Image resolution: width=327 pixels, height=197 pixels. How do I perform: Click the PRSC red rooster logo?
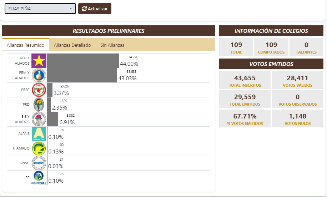[x=39, y=90]
